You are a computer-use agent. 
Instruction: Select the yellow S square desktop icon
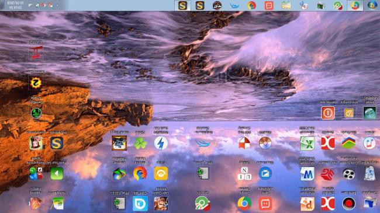pos(57,143)
